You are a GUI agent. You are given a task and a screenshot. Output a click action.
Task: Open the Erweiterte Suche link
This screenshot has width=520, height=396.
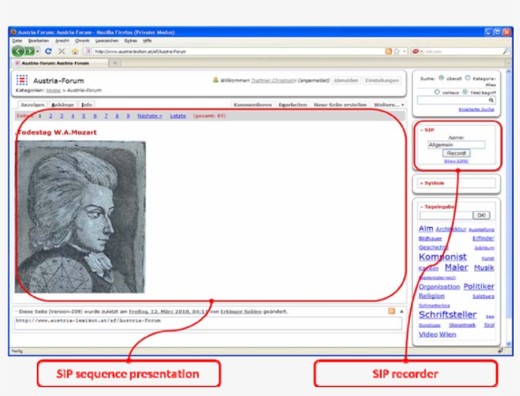[x=476, y=108]
